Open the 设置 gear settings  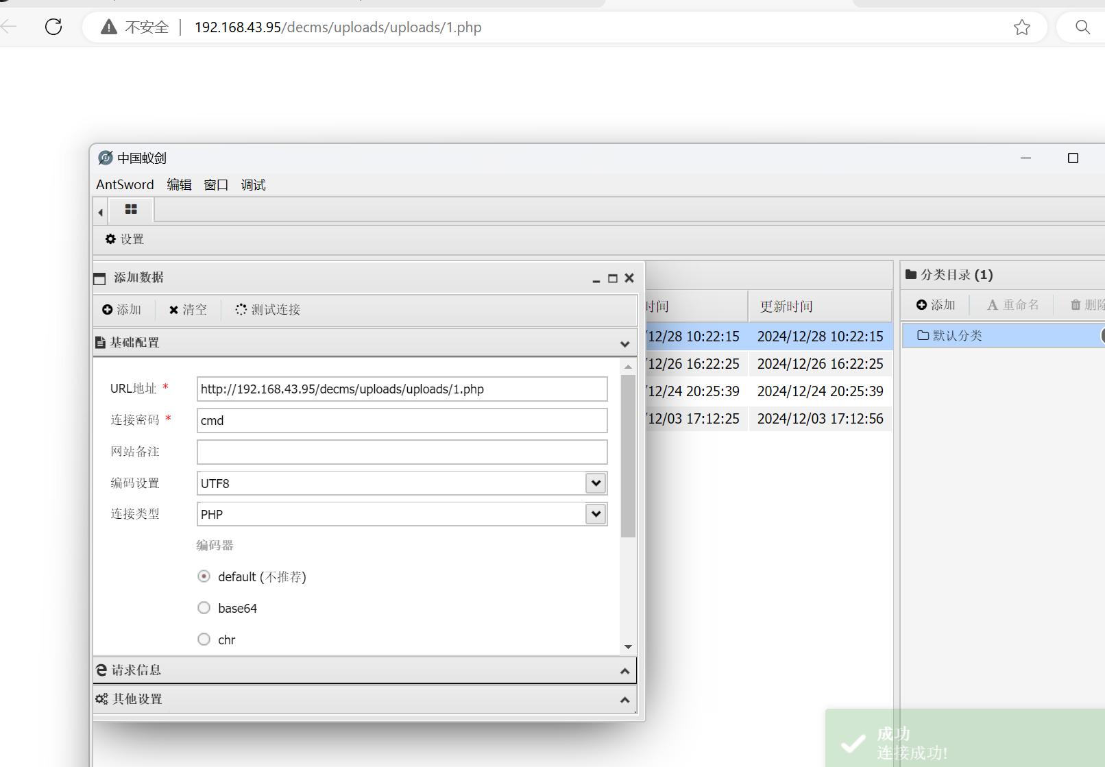coord(125,239)
